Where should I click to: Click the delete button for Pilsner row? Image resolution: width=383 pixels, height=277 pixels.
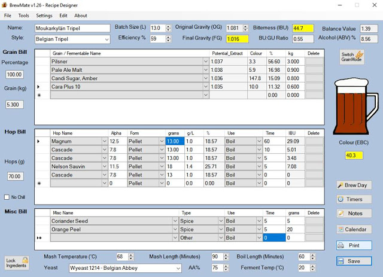tap(314, 62)
